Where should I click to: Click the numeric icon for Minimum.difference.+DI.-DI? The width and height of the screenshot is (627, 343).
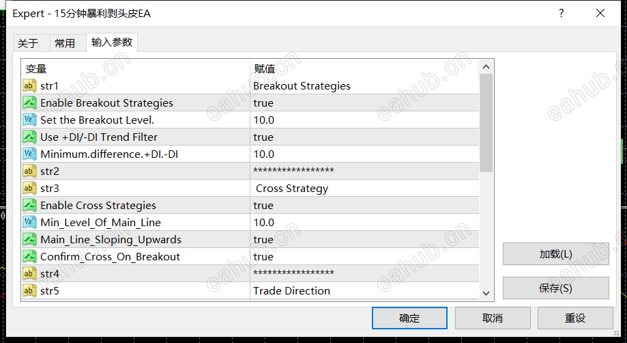29,154
